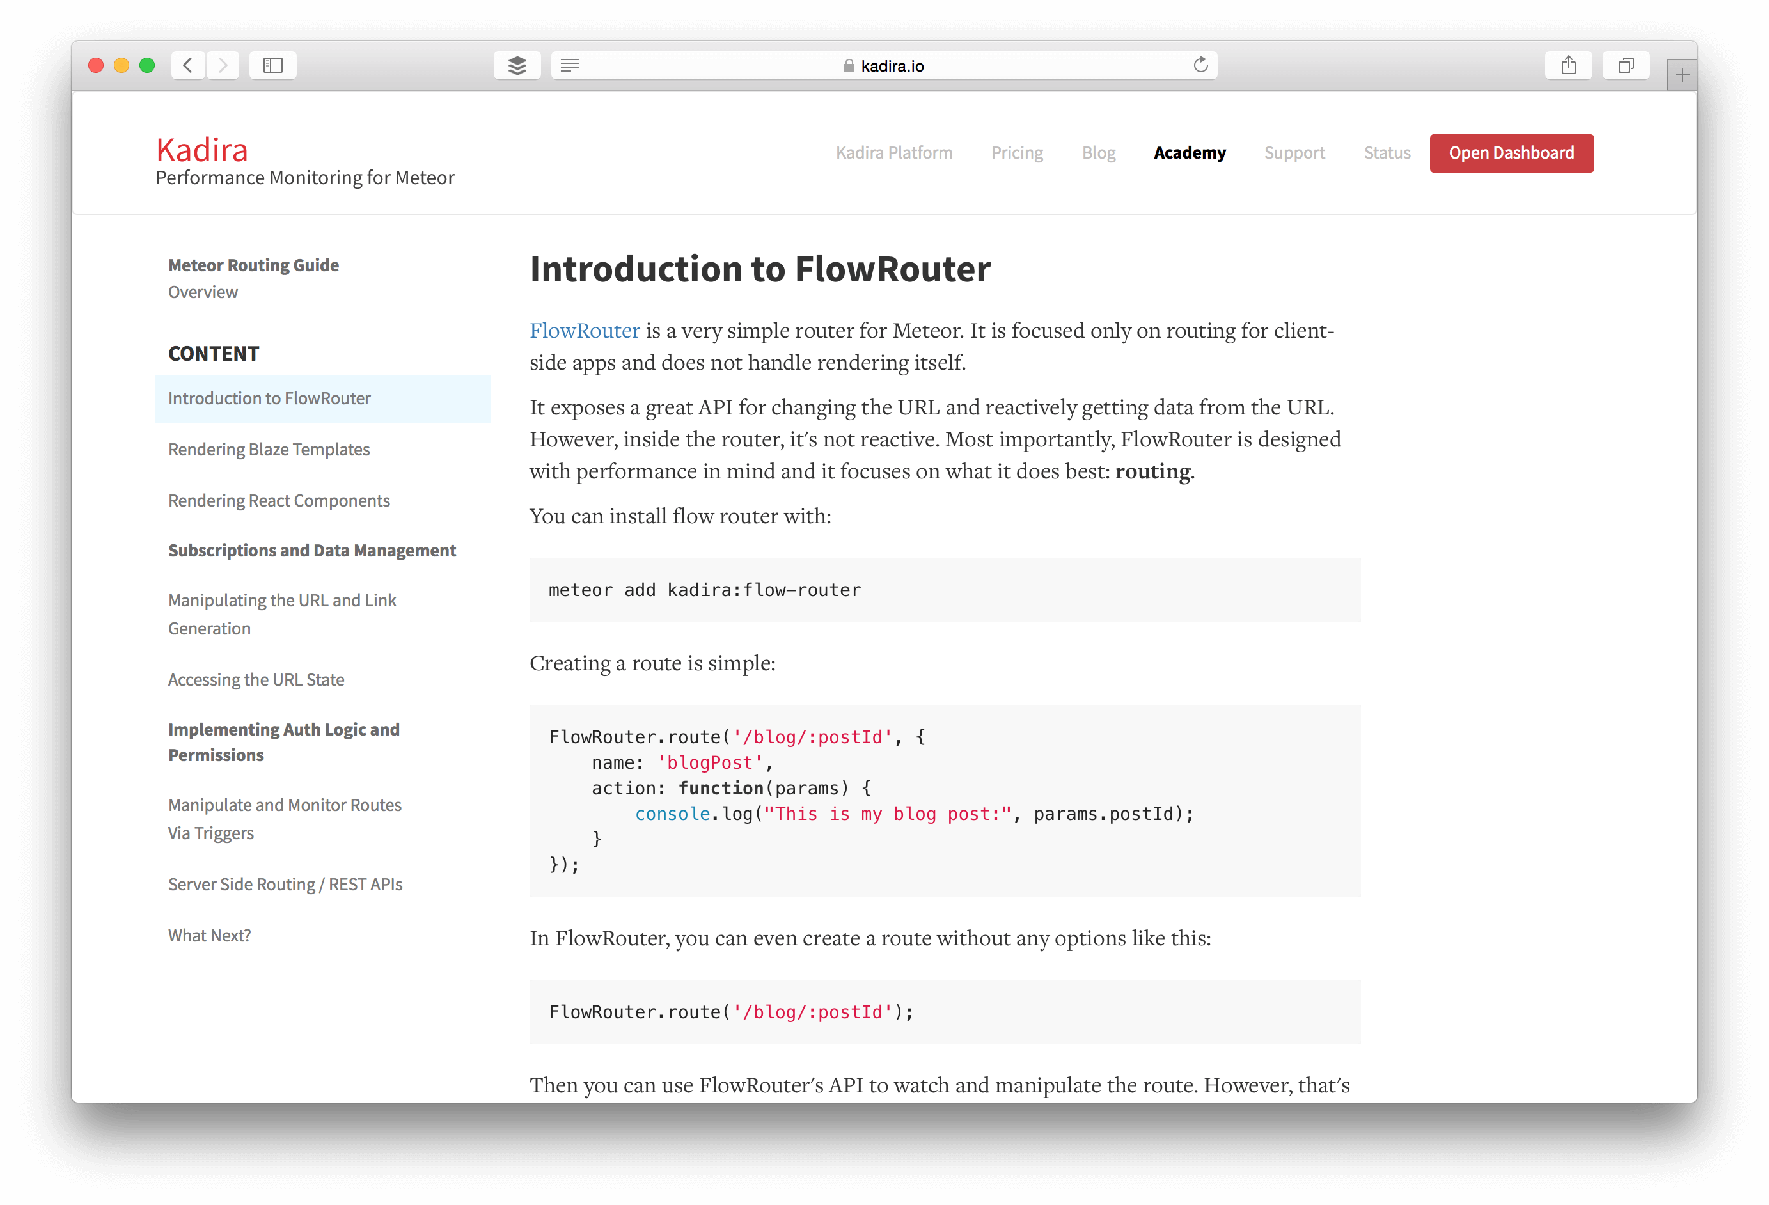Select the Academy menu item

tap(1190, 152)
